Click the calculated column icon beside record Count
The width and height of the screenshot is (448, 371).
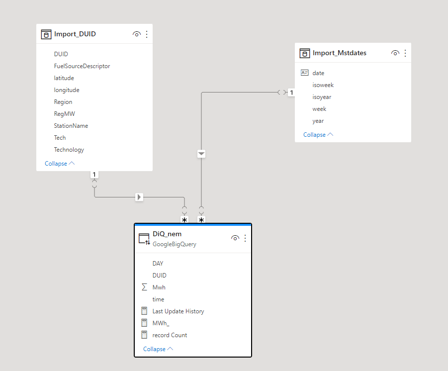tap(144, 335)
